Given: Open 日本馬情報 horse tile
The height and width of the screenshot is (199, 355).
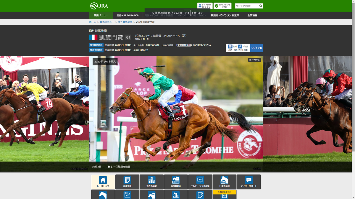Looking at the screenshot, I should click(224, 182).
